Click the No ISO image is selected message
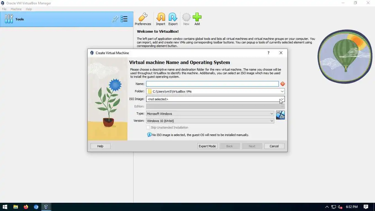This screenshot has width=375, height=211. tap(200, 135)
